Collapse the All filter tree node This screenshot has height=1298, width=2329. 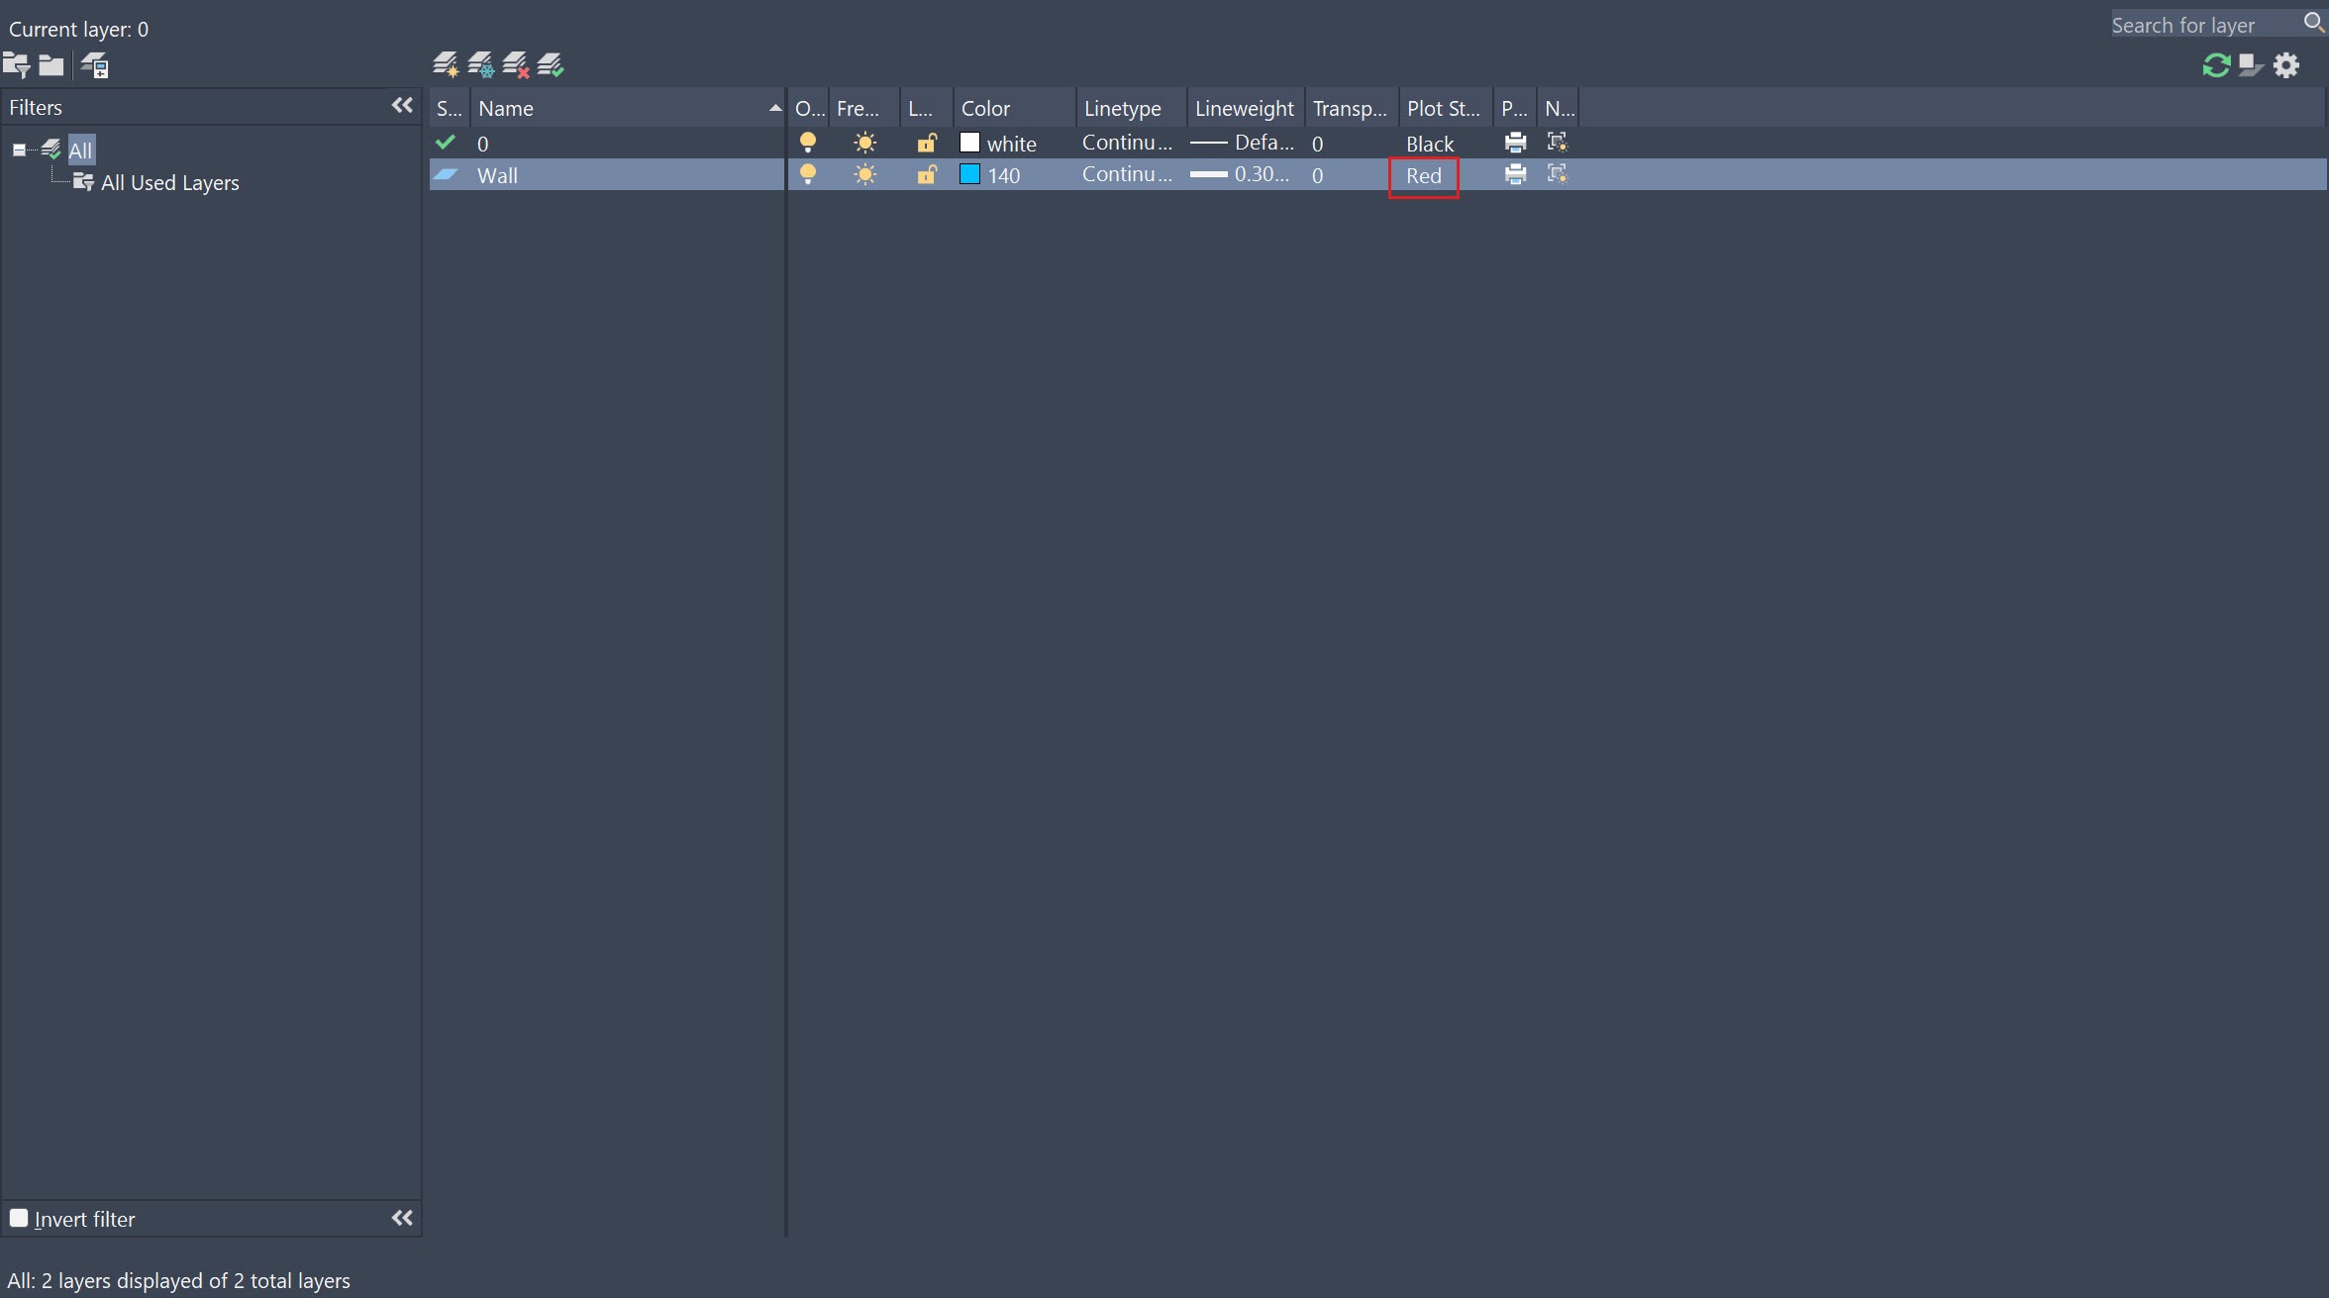19,150
